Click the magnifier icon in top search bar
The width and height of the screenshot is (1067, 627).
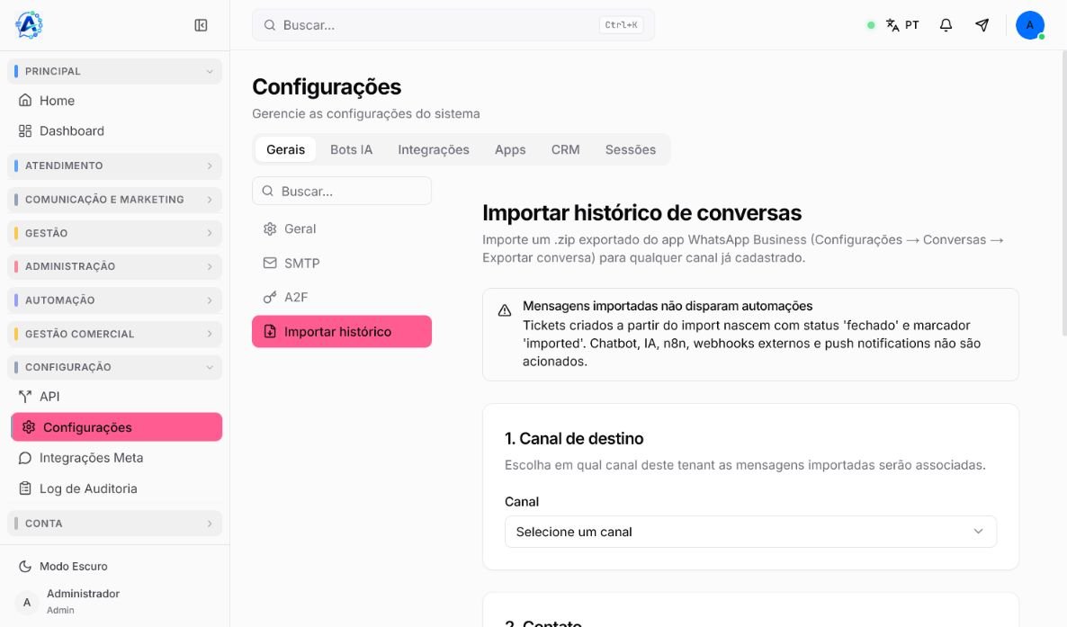pos(270,25)
